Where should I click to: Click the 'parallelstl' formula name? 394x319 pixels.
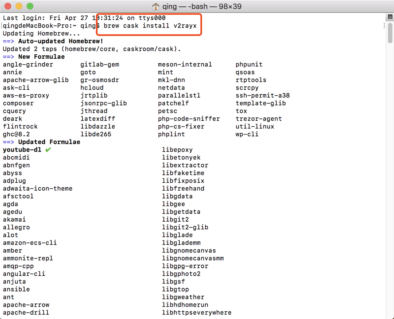point(179,95)
